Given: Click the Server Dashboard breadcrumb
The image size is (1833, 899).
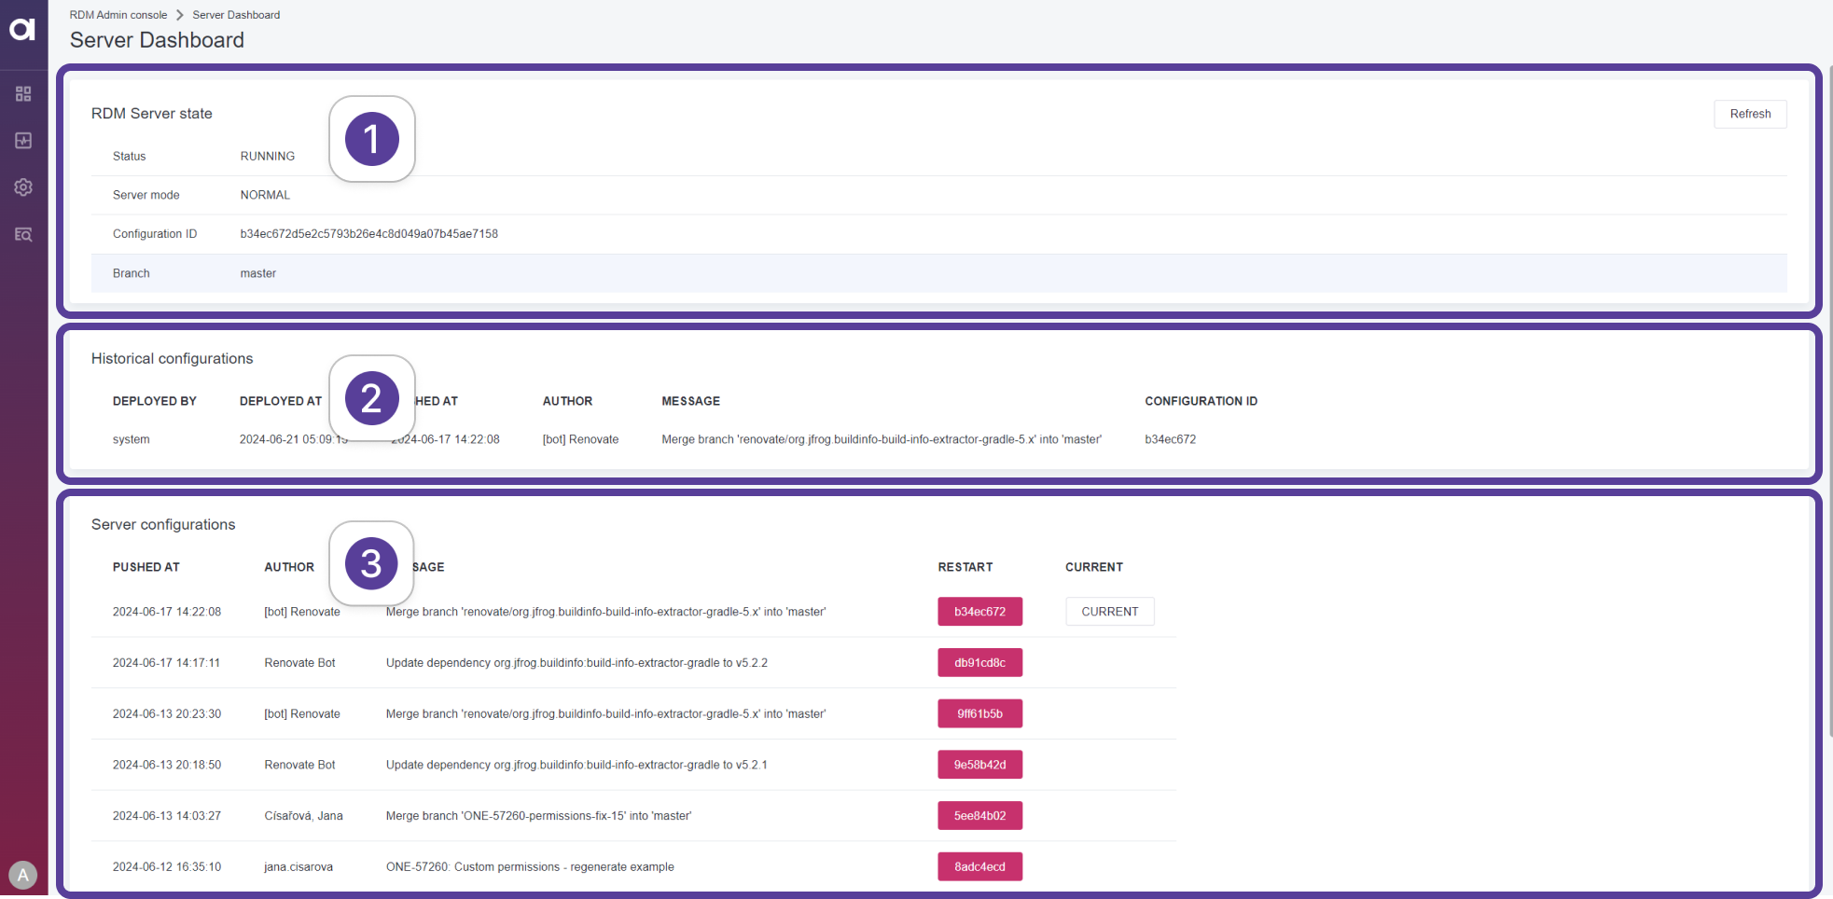Looking at the screenshot, I should coord(236,15).
